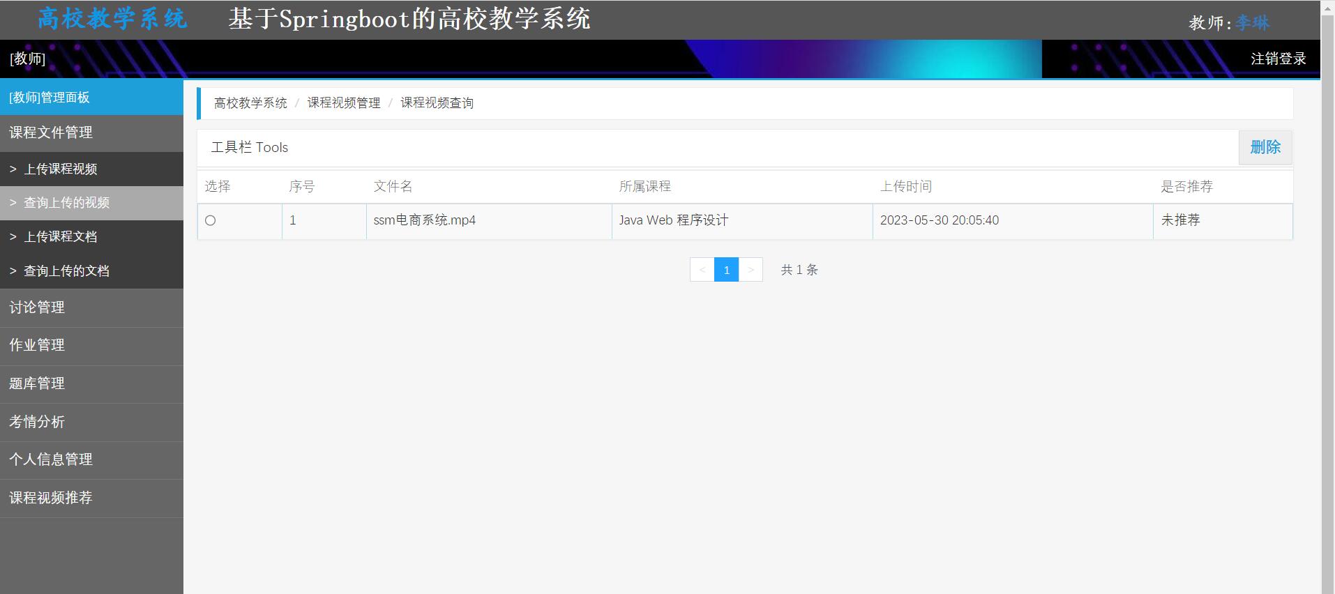Screen dimensions: 1335x594
Task: Expand the 考情分析 menu section
Action: coord(91,422)
